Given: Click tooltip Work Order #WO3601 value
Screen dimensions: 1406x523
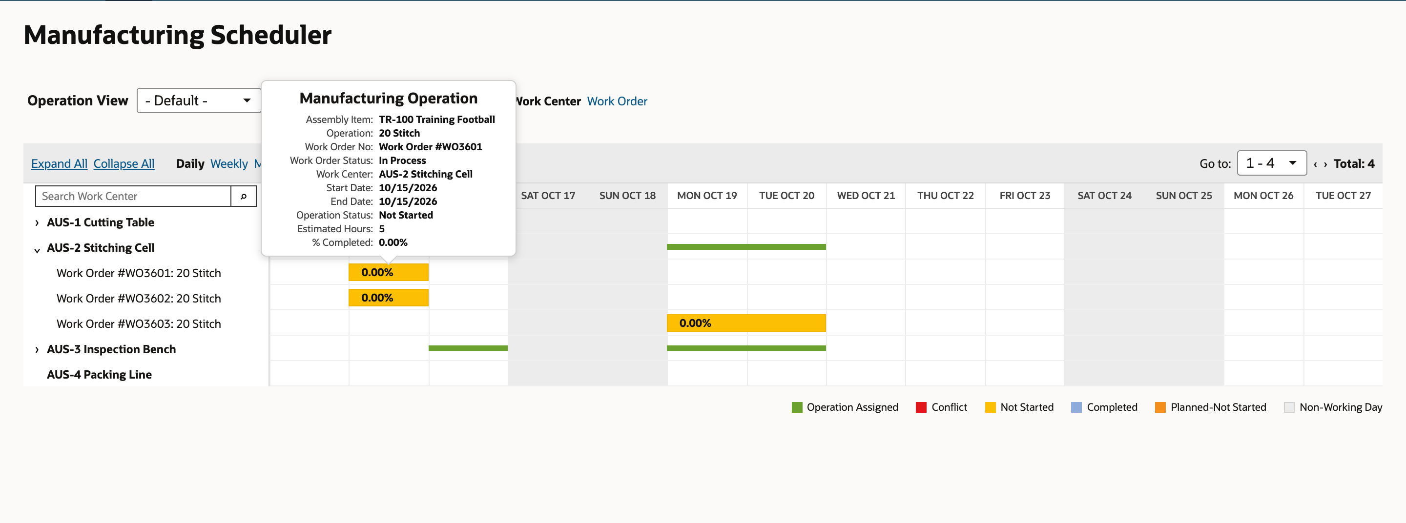Looking at the screenshot, I should (x=431, y=147).
